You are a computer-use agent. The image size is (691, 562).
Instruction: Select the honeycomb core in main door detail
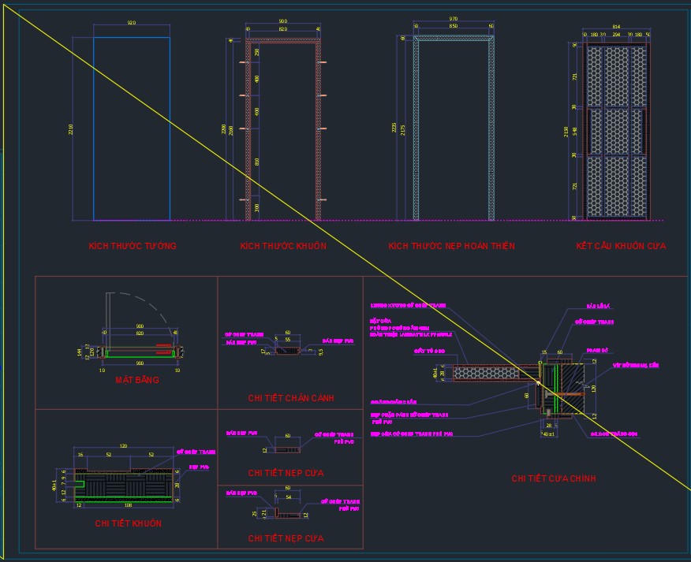coord(489,374)
